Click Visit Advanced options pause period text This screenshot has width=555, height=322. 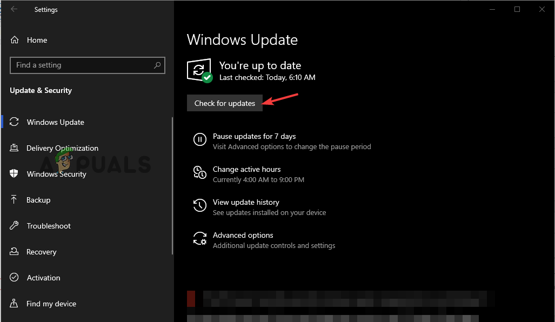pos(292,146)
